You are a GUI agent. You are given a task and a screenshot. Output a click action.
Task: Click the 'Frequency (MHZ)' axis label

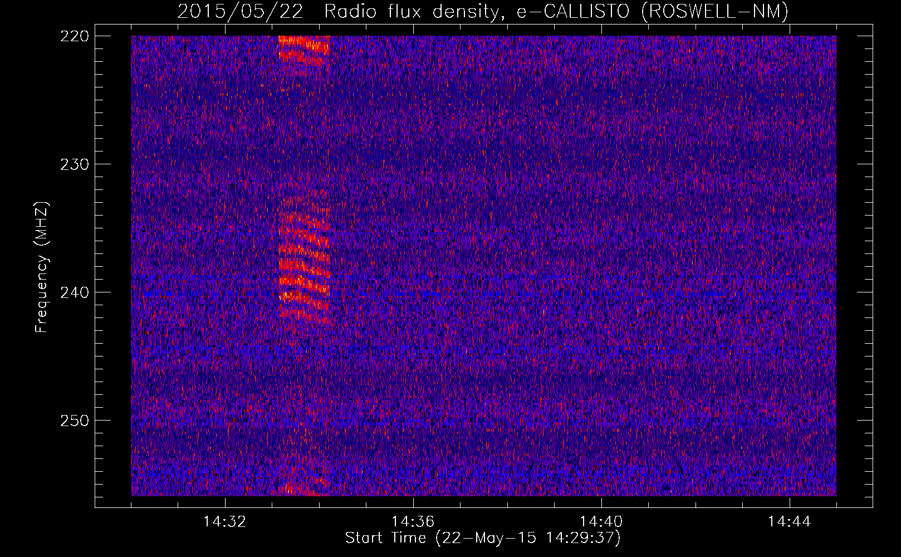click(x=42, y=267)
